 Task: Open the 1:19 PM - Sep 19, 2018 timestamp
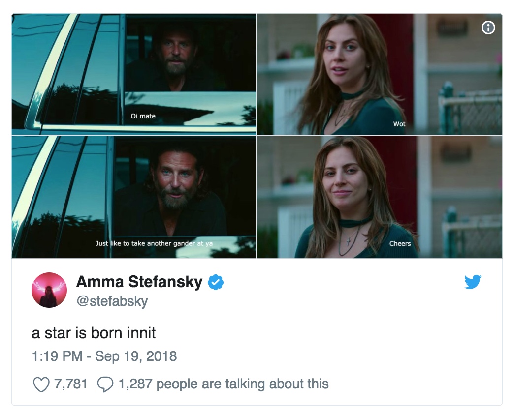click(x=104, y=356)
